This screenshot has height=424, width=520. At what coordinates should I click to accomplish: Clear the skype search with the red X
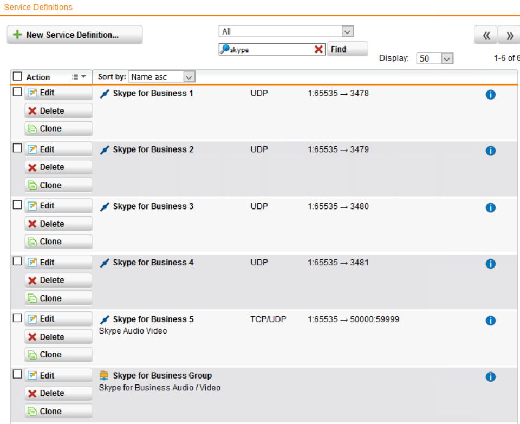point(318,49)
